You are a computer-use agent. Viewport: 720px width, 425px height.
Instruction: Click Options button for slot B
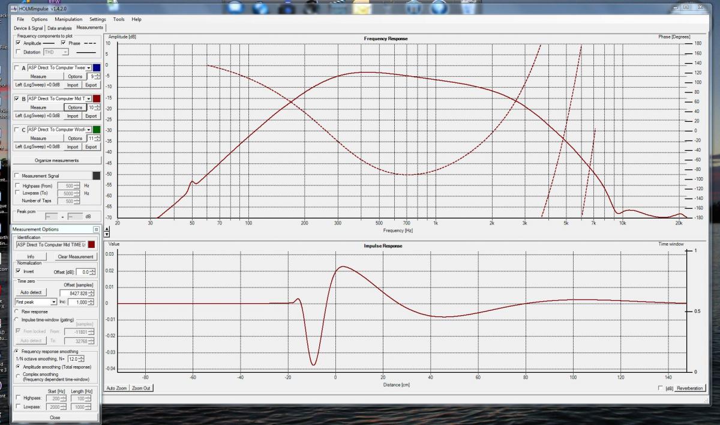(x=75, y=107)
